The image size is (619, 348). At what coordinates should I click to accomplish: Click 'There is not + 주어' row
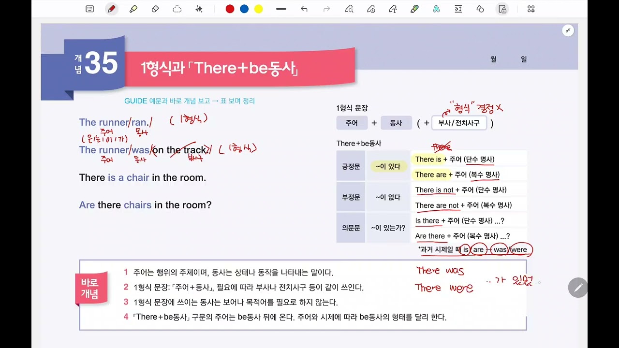[468, 190]
